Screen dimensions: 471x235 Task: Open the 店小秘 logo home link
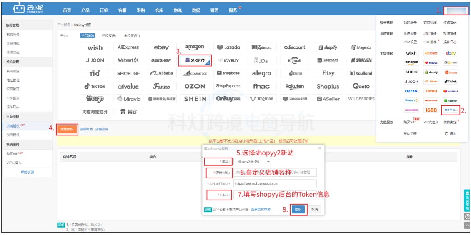[x=31, y=9]
